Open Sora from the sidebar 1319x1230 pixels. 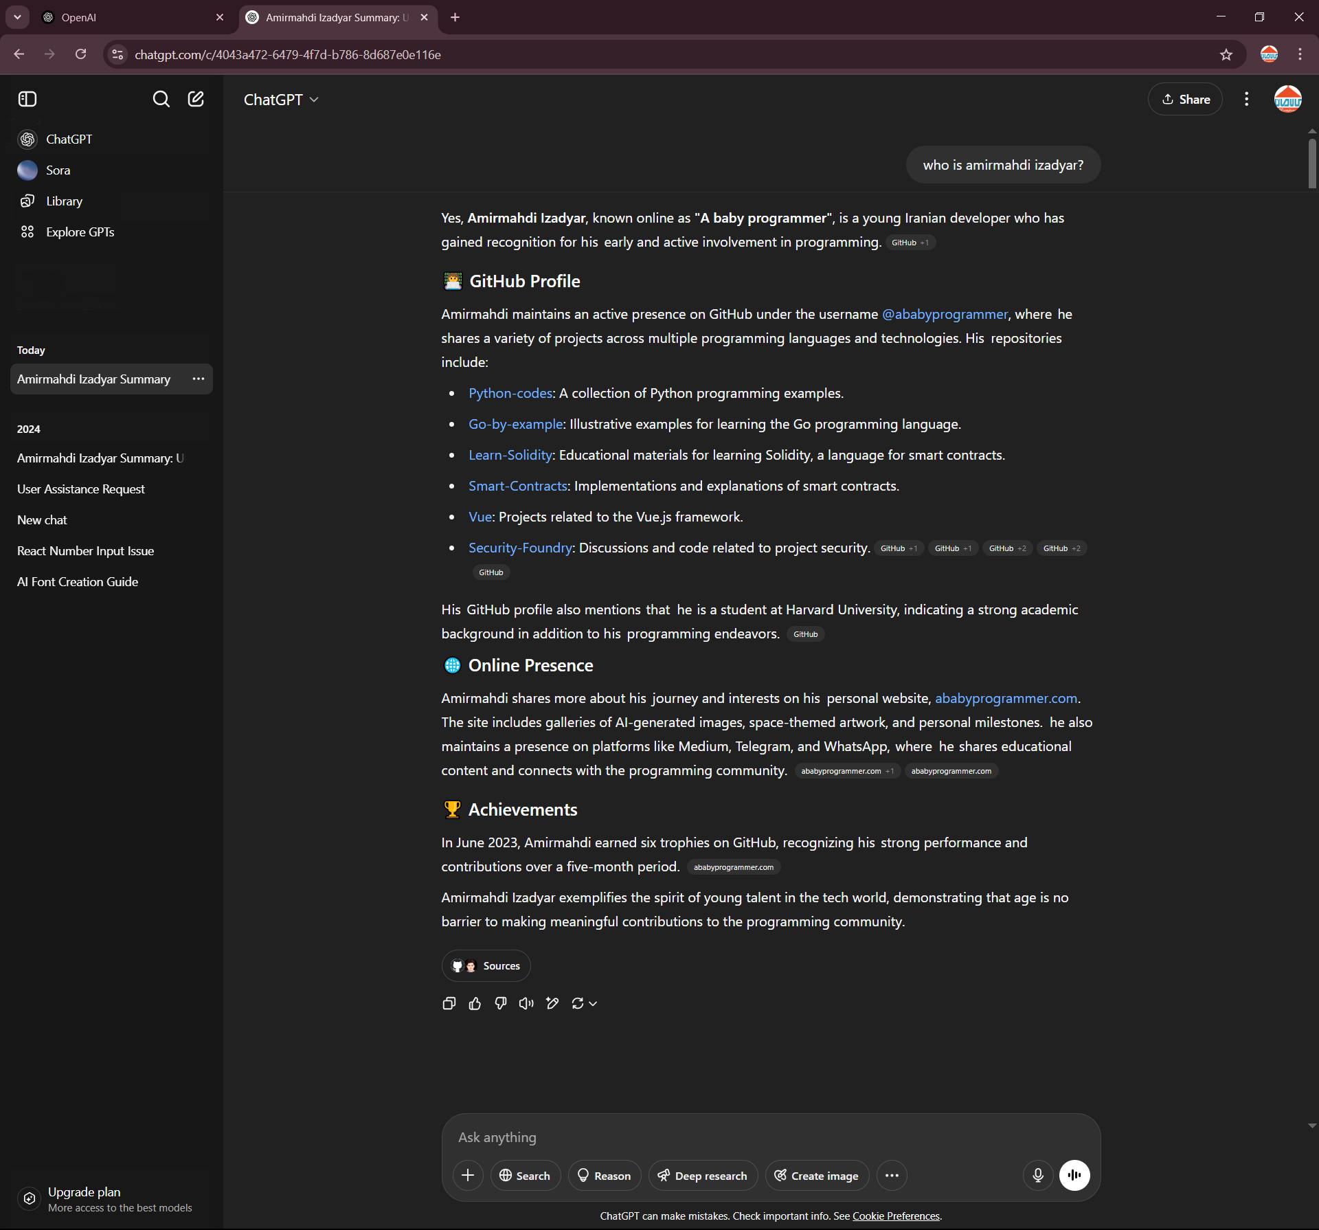pyautogui.click(x=111, y=170)
